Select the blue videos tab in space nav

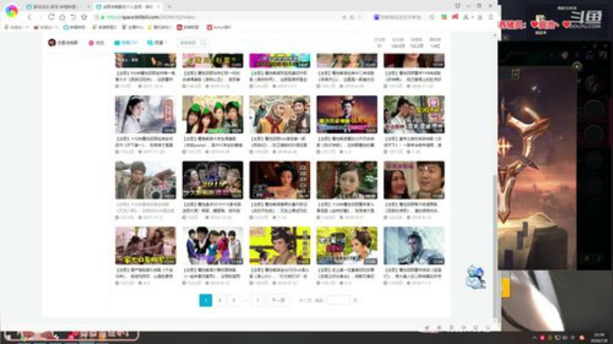[x=125, y=43]
